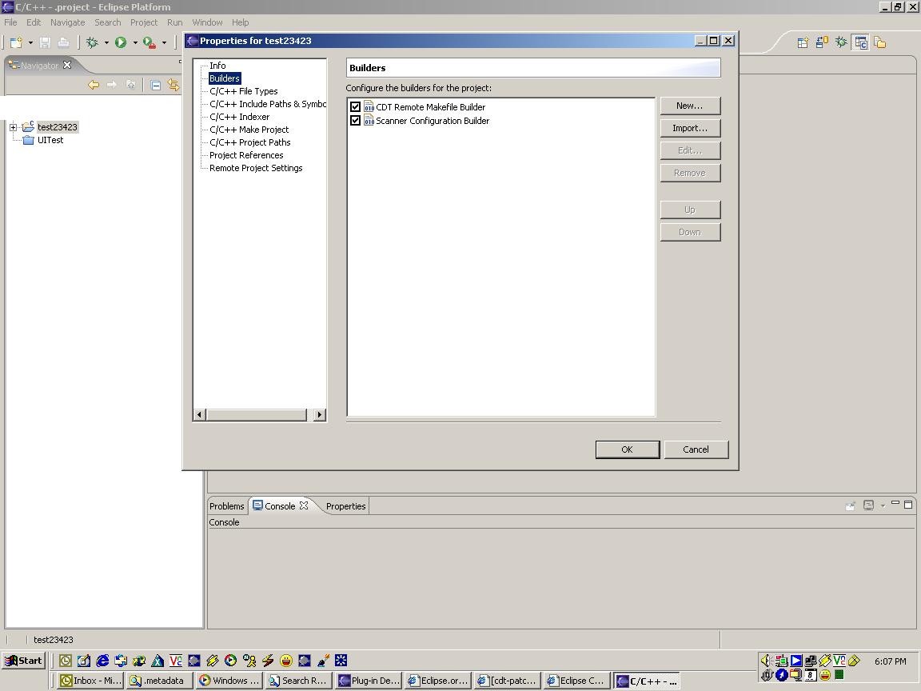Select the CDT Remote Makefile Builder entry
Image resolution: width=921 pixels, height=691 pixels.
pyautogui.click(x=431, y=107)
